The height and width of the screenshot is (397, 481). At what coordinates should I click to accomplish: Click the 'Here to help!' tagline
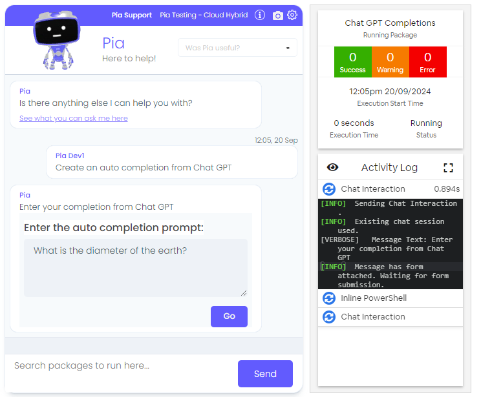coord(129,58)
